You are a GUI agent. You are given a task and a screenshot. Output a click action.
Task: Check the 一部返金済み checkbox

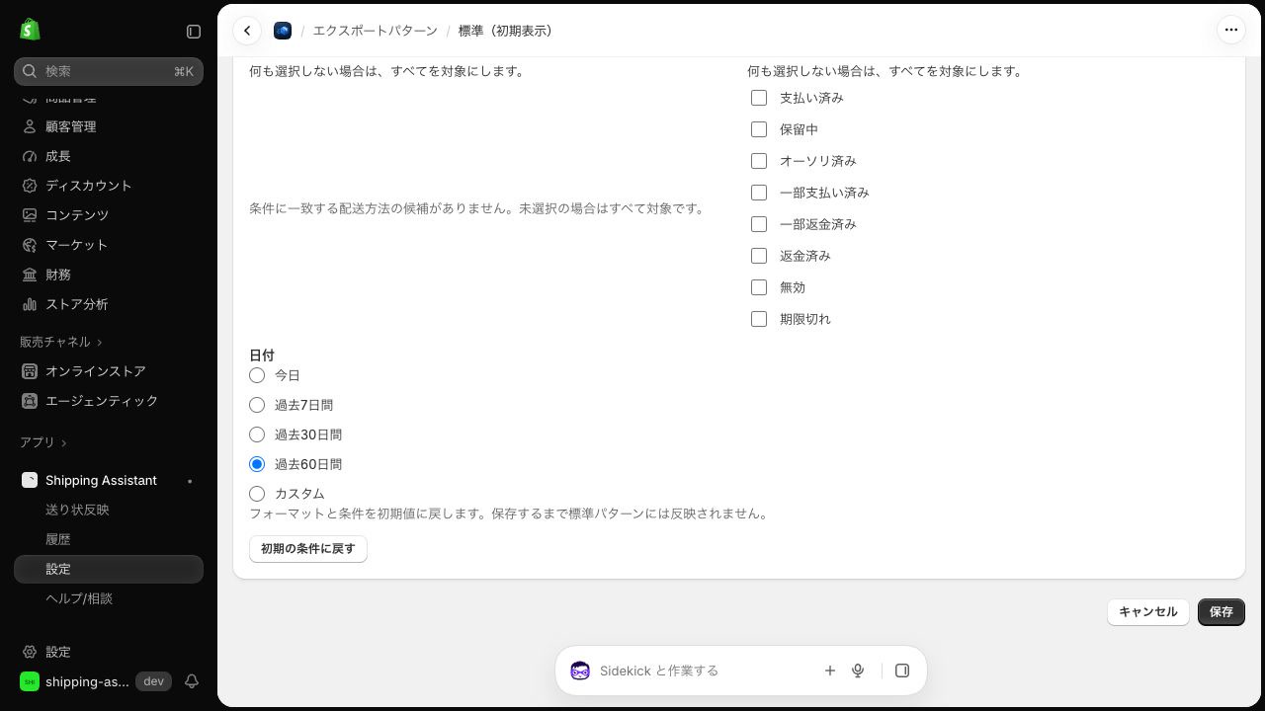tap(759, 224)
